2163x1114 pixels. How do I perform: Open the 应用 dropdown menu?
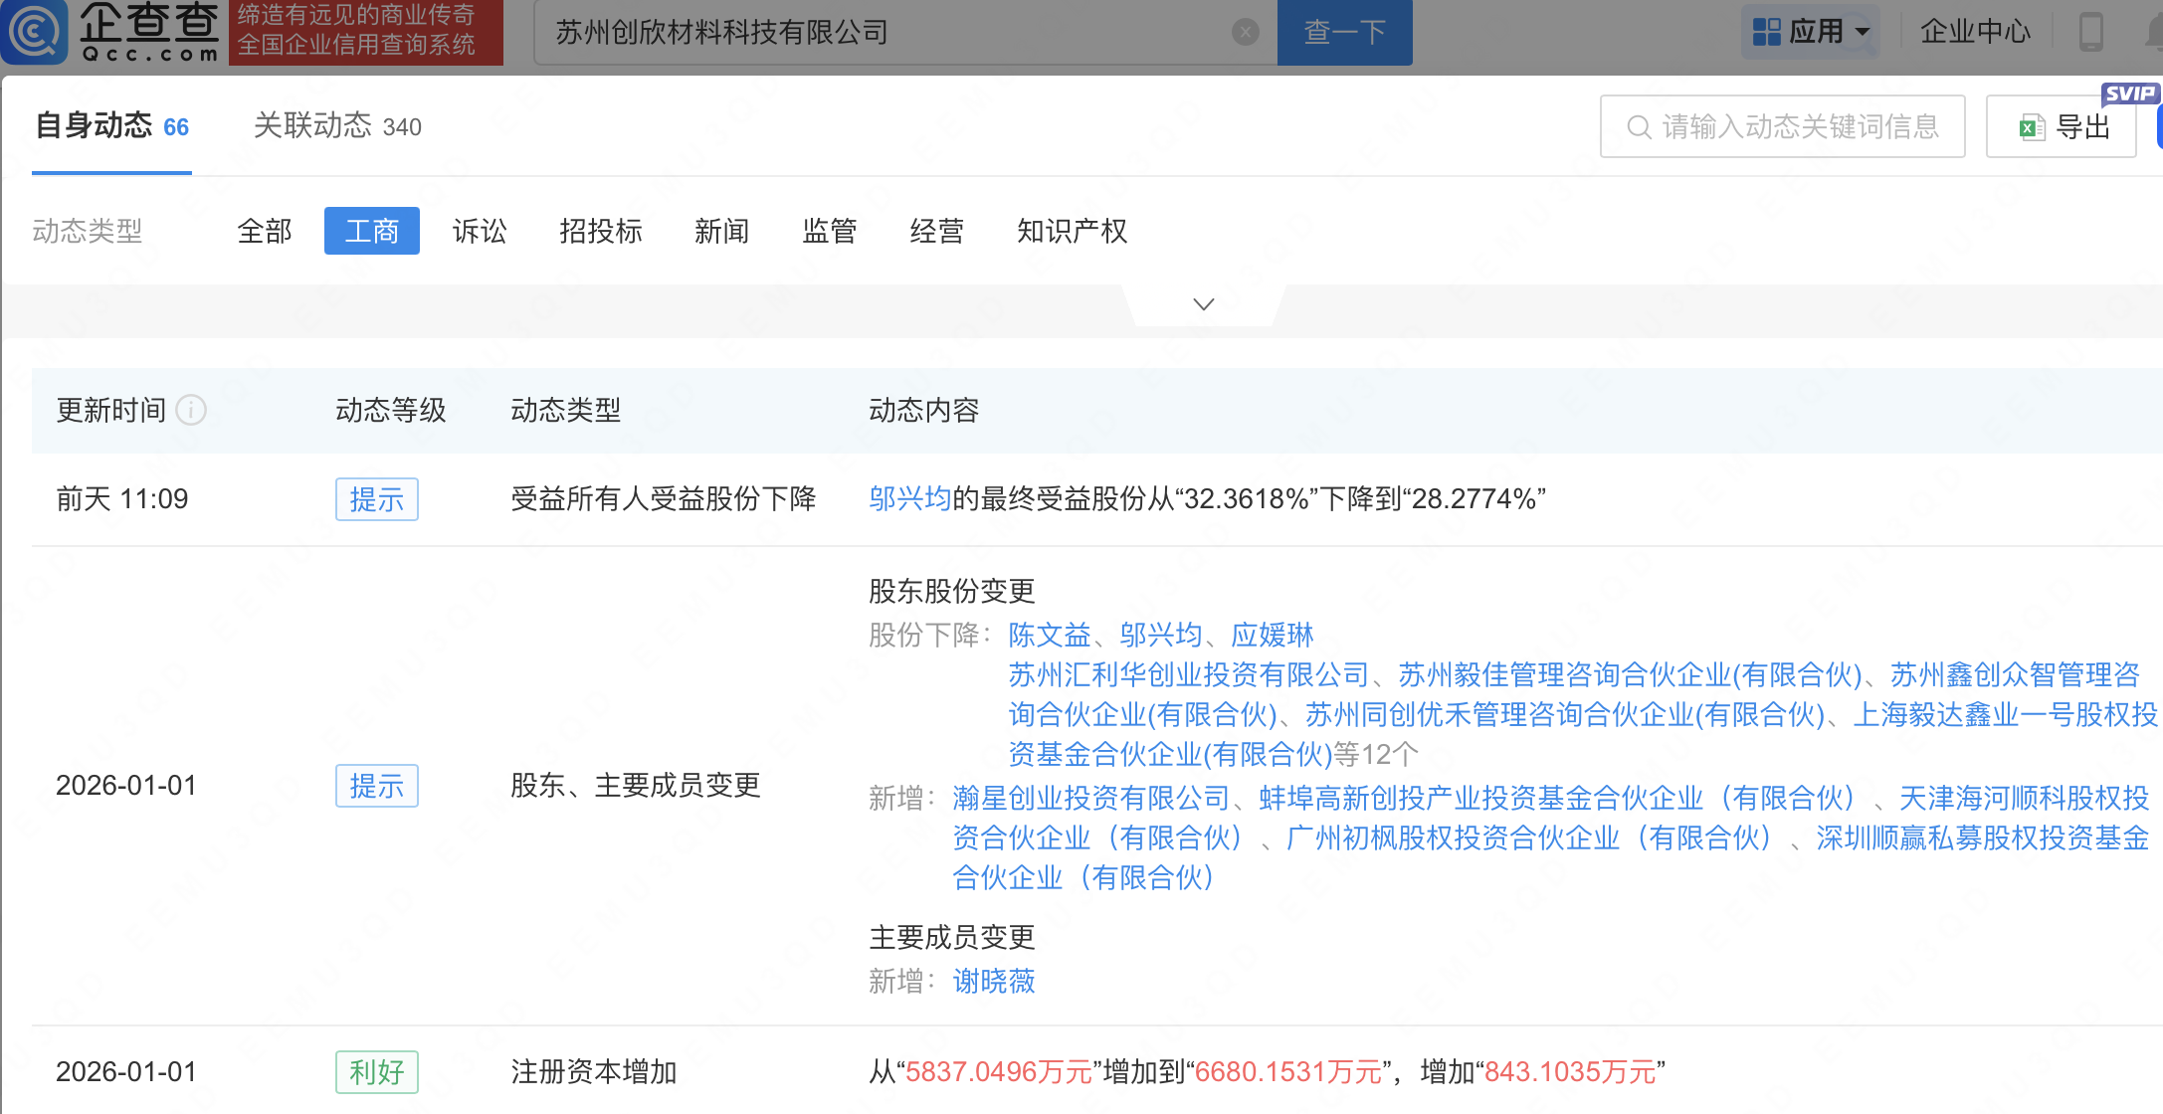pyautogui.click(x=1863, y=32)
